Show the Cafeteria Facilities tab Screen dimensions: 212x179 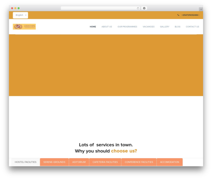click(x=105, y=162)
